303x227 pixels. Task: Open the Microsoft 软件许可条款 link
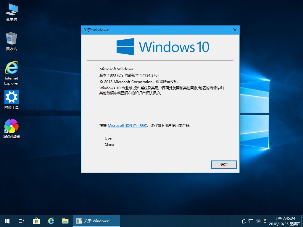click(127, 125)
